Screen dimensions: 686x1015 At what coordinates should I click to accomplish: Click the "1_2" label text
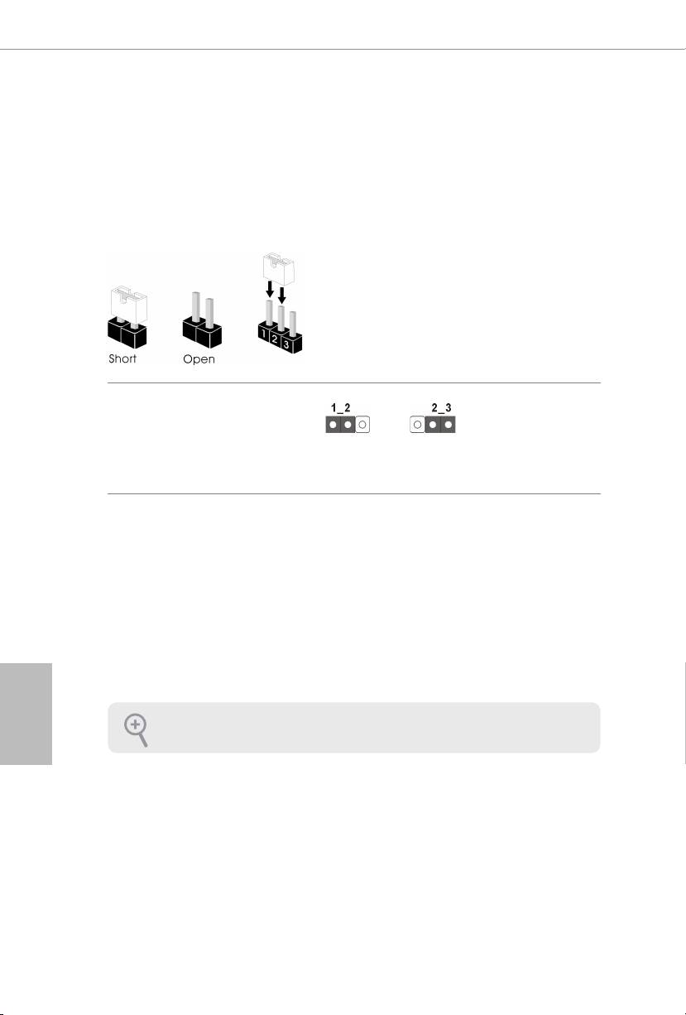coord(341,409)
